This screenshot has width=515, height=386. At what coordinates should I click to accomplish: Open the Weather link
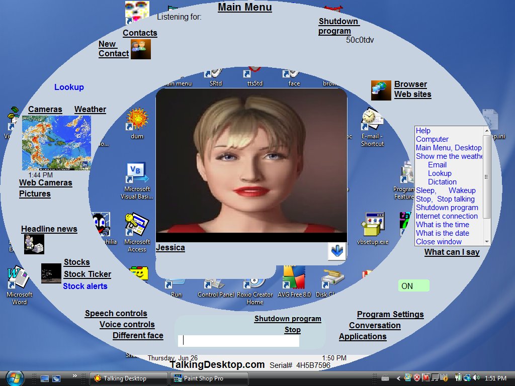pos(90,109)
